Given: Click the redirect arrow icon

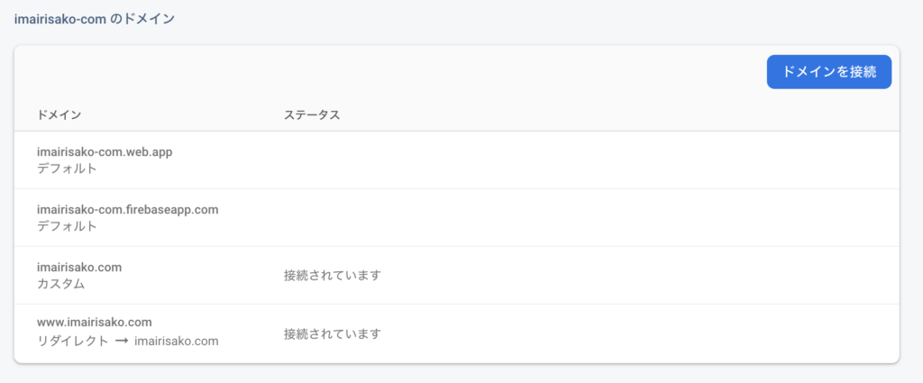Looking at the screenshot, I should (x=122, y=342).
